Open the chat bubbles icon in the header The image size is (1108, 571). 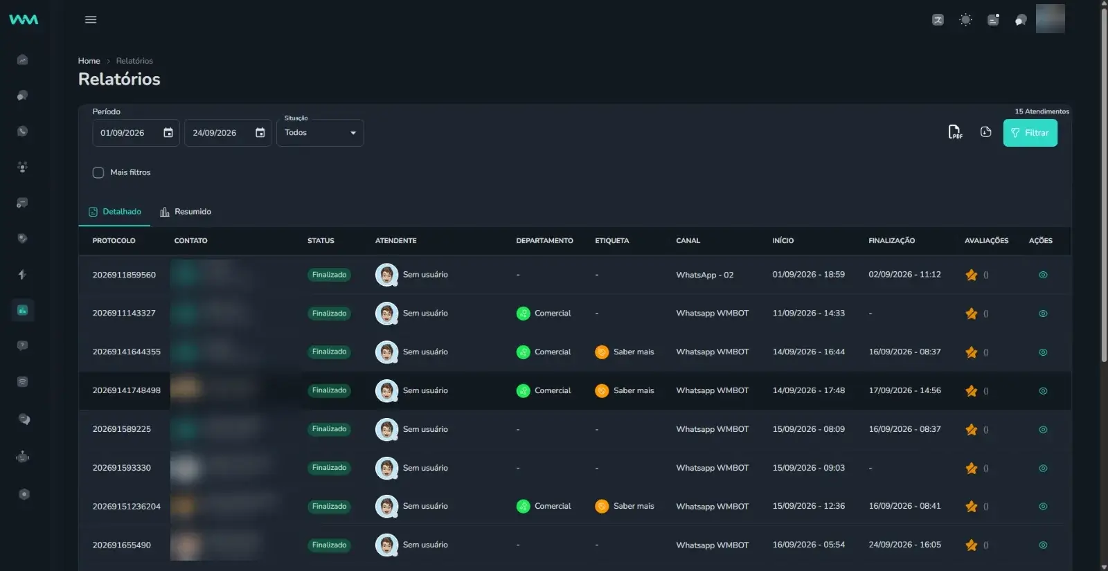[x=1020, y=20]
